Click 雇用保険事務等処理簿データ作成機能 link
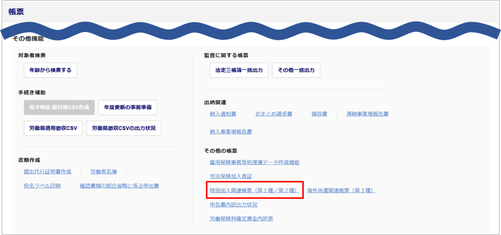 (x=254, y=162)
